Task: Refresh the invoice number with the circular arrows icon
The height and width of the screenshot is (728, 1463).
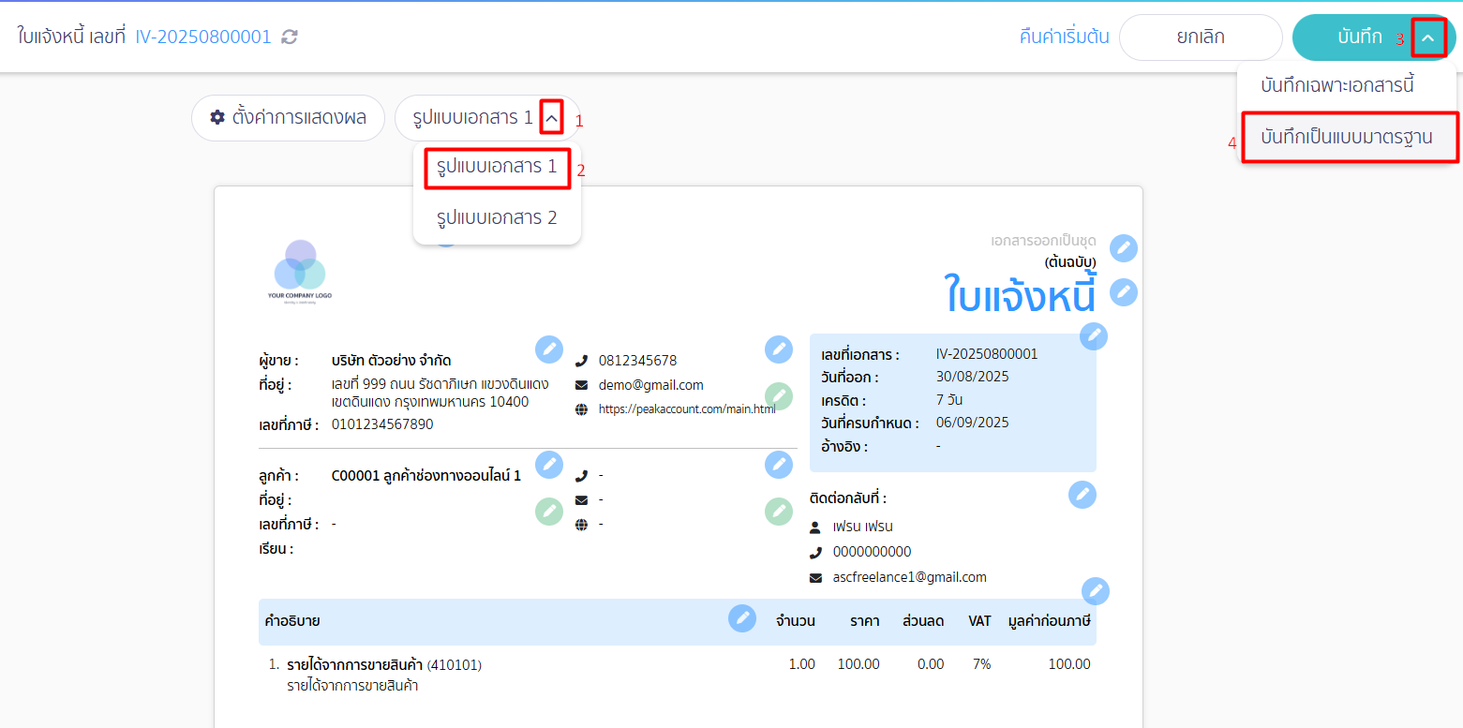Action: [290, 37]
